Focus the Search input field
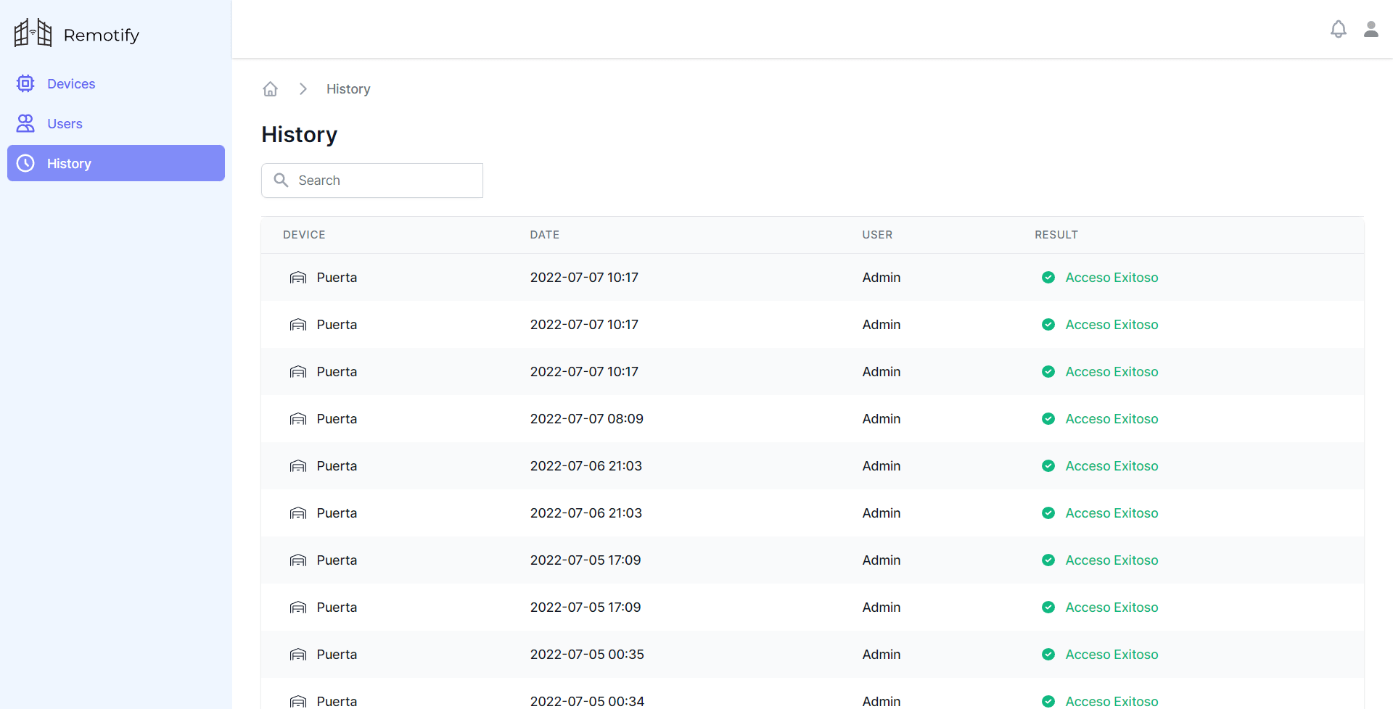The width and height of the screenshot is (1393, 709). [x=372, y=181]
